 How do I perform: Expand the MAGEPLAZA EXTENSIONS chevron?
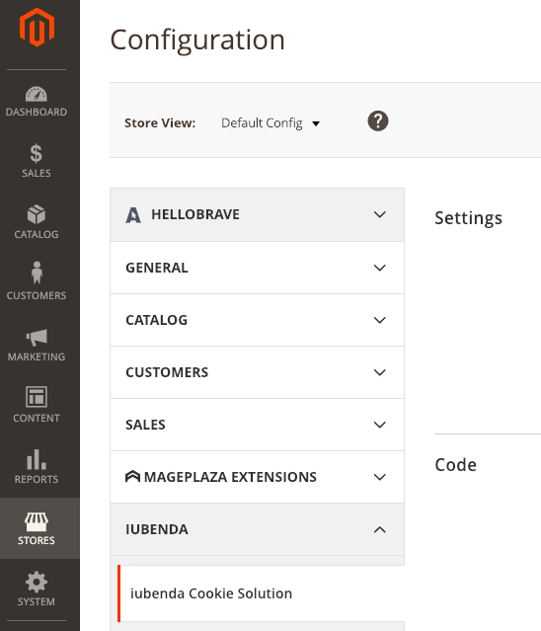click(x=380, y=477)
